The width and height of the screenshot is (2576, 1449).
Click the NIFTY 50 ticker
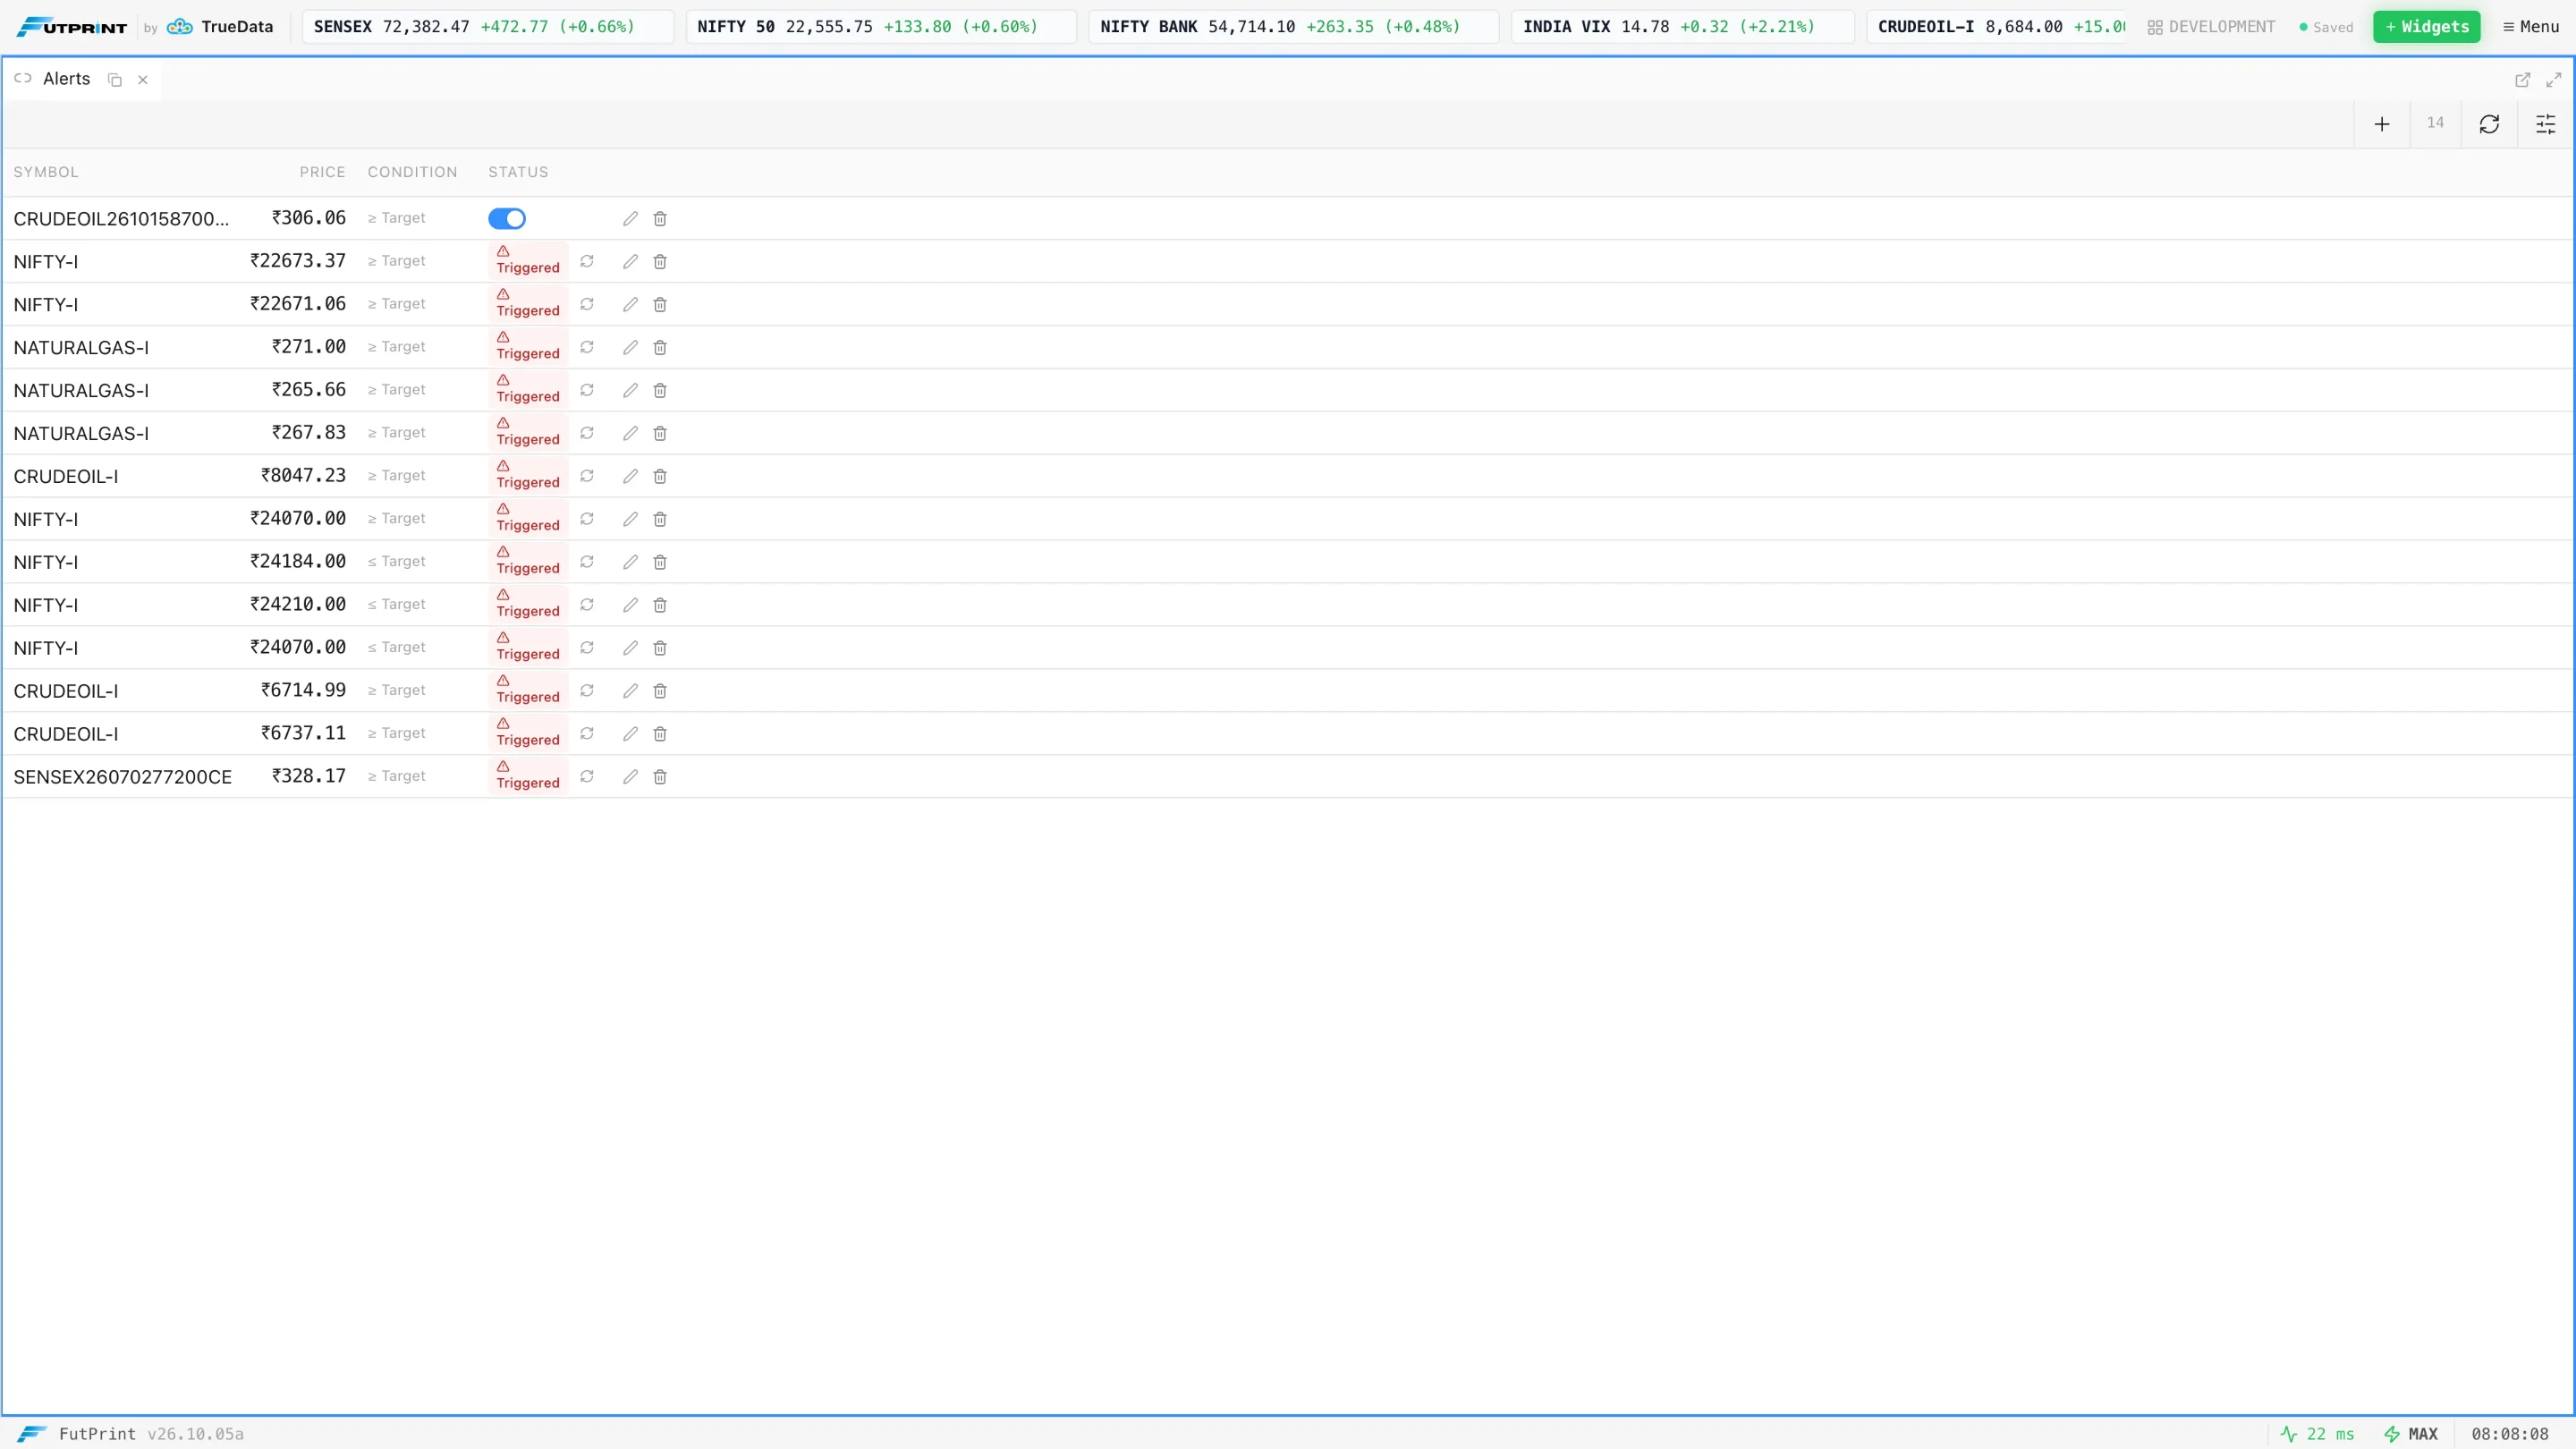click(881, 27)
